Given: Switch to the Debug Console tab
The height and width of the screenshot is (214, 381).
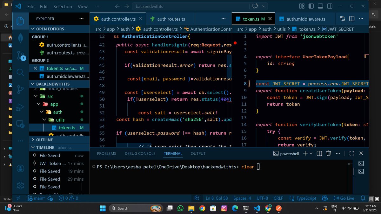Looking at the screenshot, I should (x=140, y=153).
